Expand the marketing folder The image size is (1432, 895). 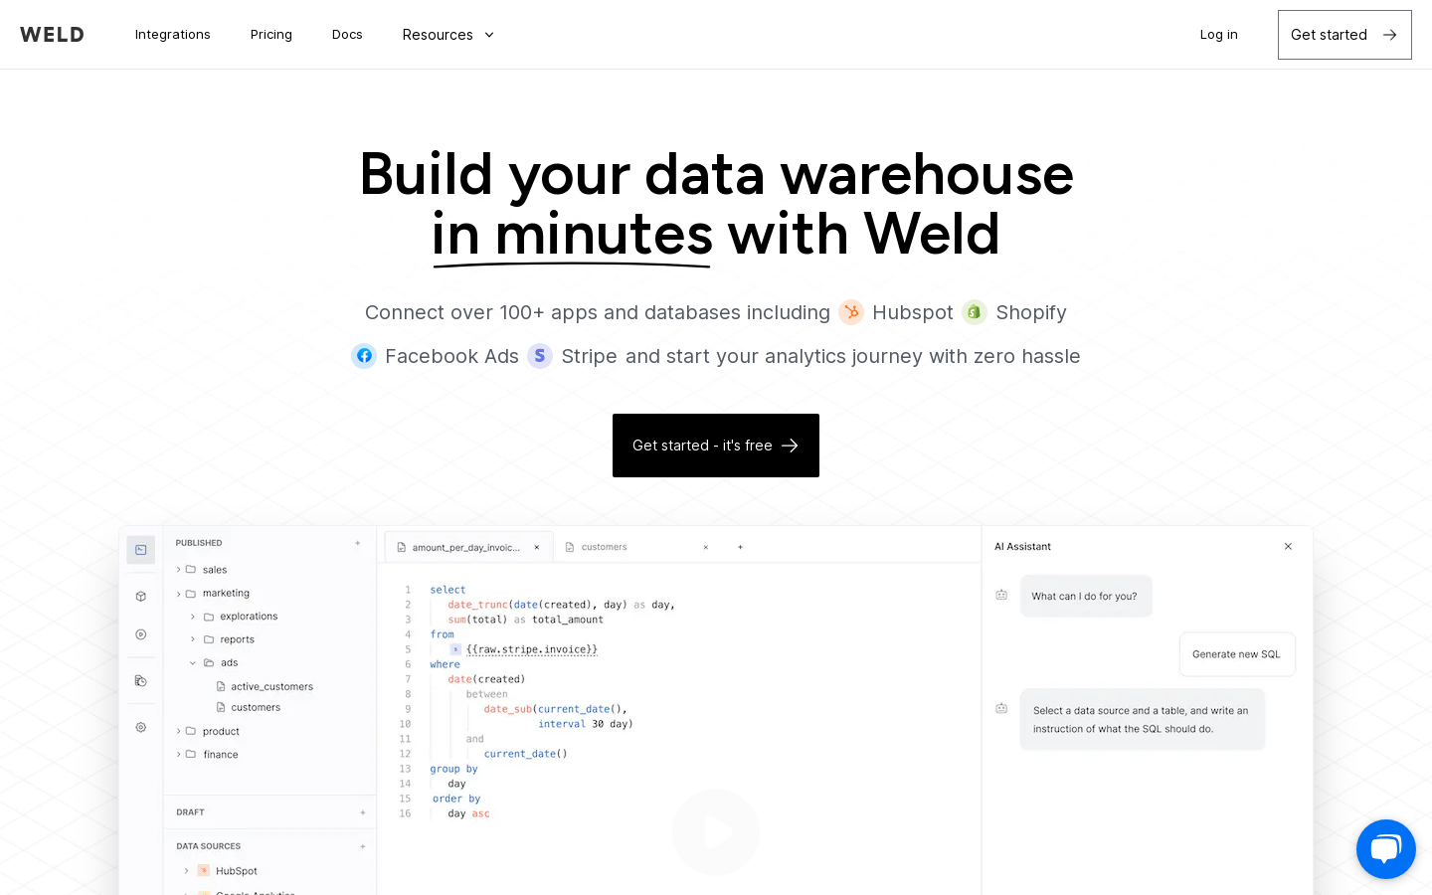(x=179, y=594)
